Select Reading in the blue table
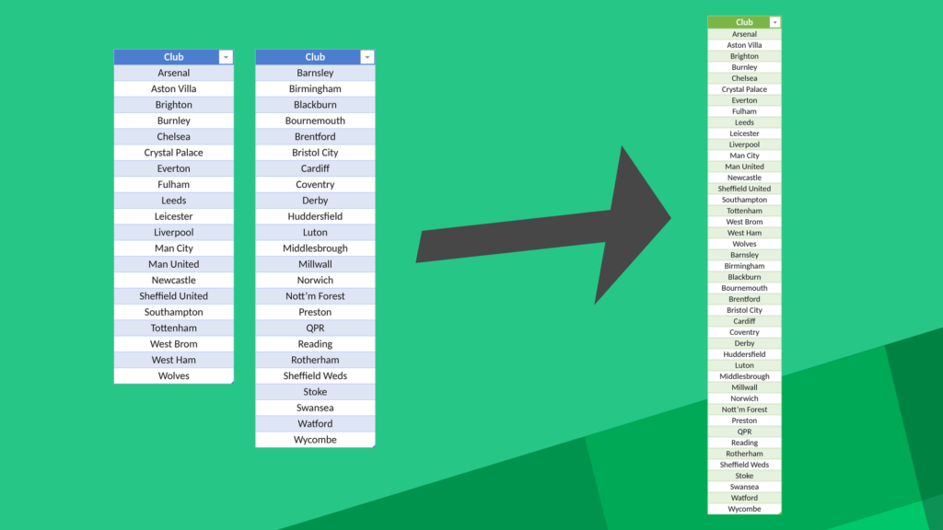 tap(315, 344)
